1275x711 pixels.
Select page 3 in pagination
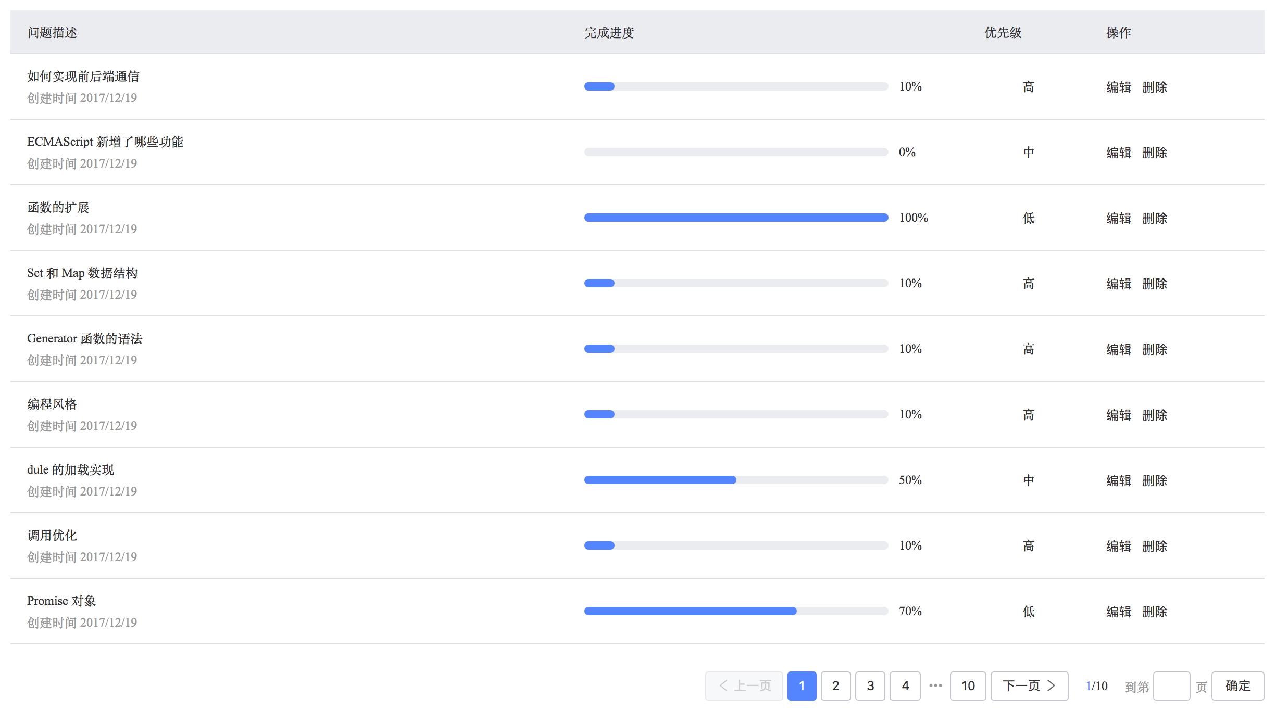870,685
